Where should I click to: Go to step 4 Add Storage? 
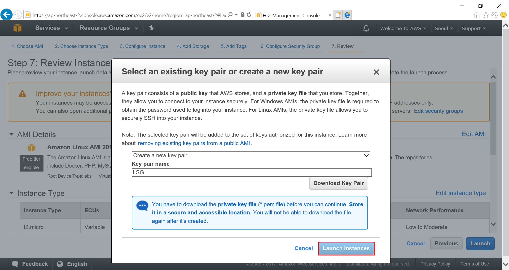[193, 46]
